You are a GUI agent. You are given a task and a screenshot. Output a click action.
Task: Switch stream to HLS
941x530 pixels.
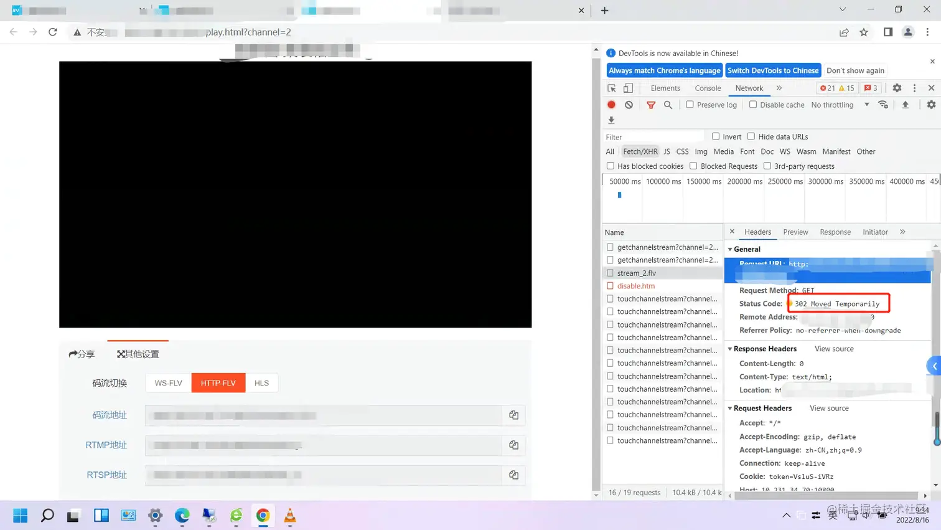click(261, 383)
